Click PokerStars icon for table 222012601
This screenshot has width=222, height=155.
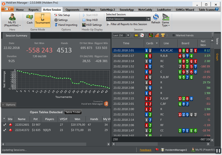(x=10, y=125)
